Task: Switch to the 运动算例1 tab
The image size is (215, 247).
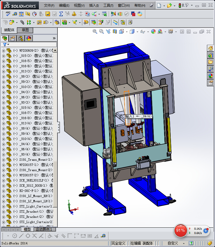Action: (45, 229)
